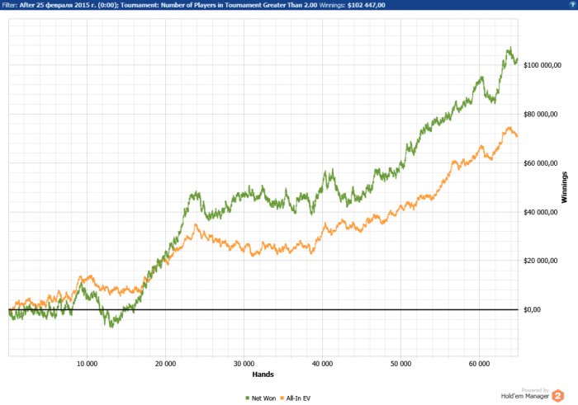This screenshot has height=405, width=578.
Task: Click the 60 000 hands x-axis tick
Action: point(479,363)
